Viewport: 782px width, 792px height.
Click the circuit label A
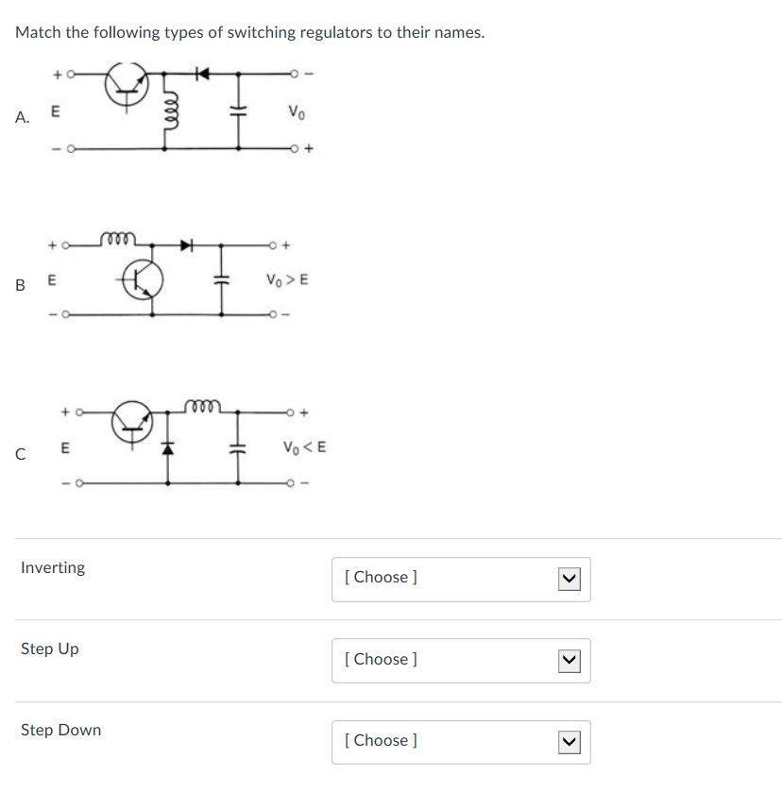tap(21, 116)
